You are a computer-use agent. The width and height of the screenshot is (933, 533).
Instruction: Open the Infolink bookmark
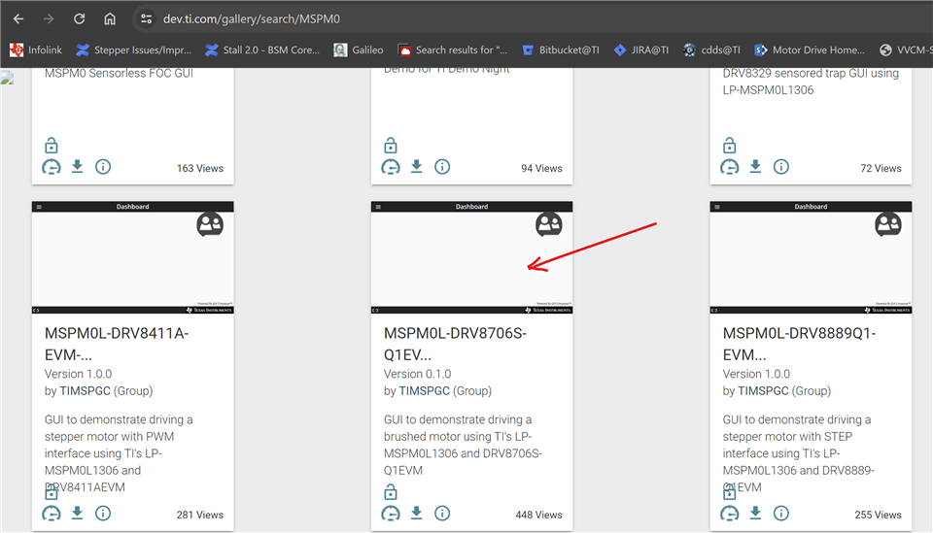point(36,50)
